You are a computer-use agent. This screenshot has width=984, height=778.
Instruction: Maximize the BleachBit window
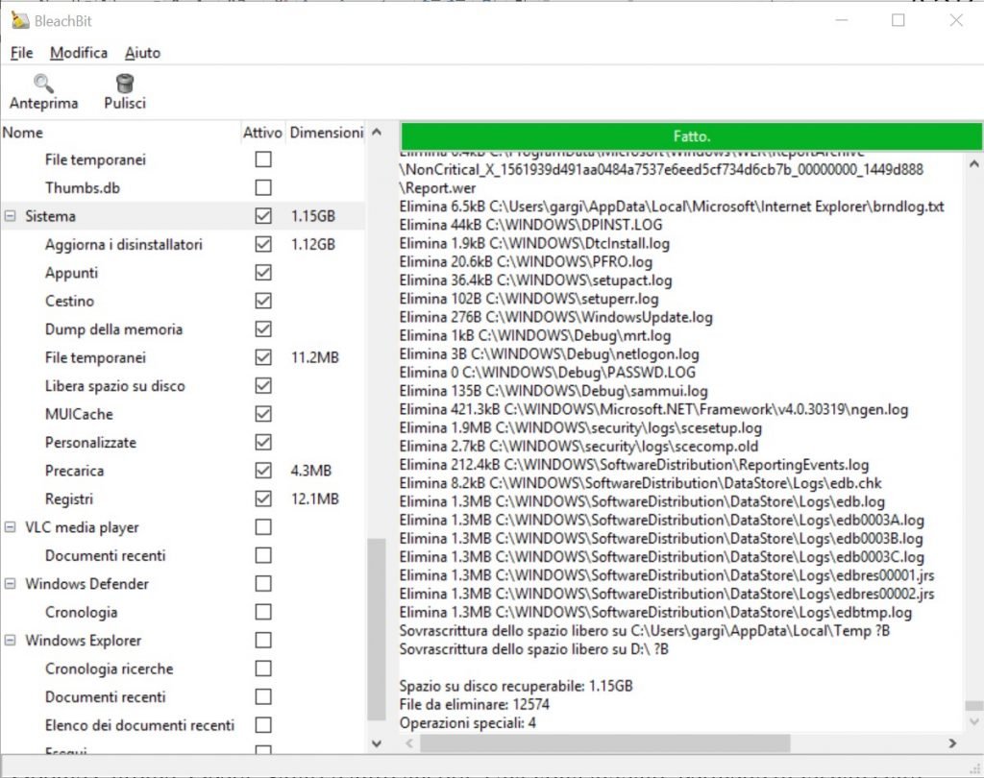pos(898,20)
